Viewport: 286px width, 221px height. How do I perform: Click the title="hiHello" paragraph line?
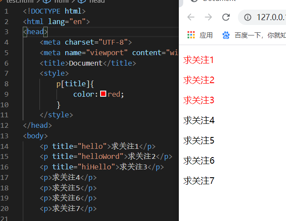pos(102,167)
